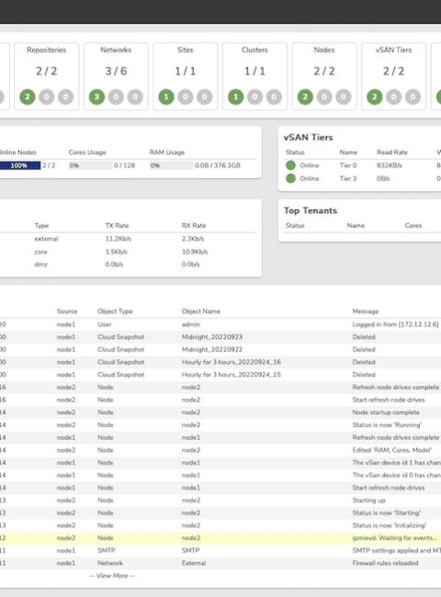The height and width of the screenshot is (597, 441).
Task: Select log entry Hourly for 3 hours_20220924_16
Action: pyautogui.click(x=220, y=362)
